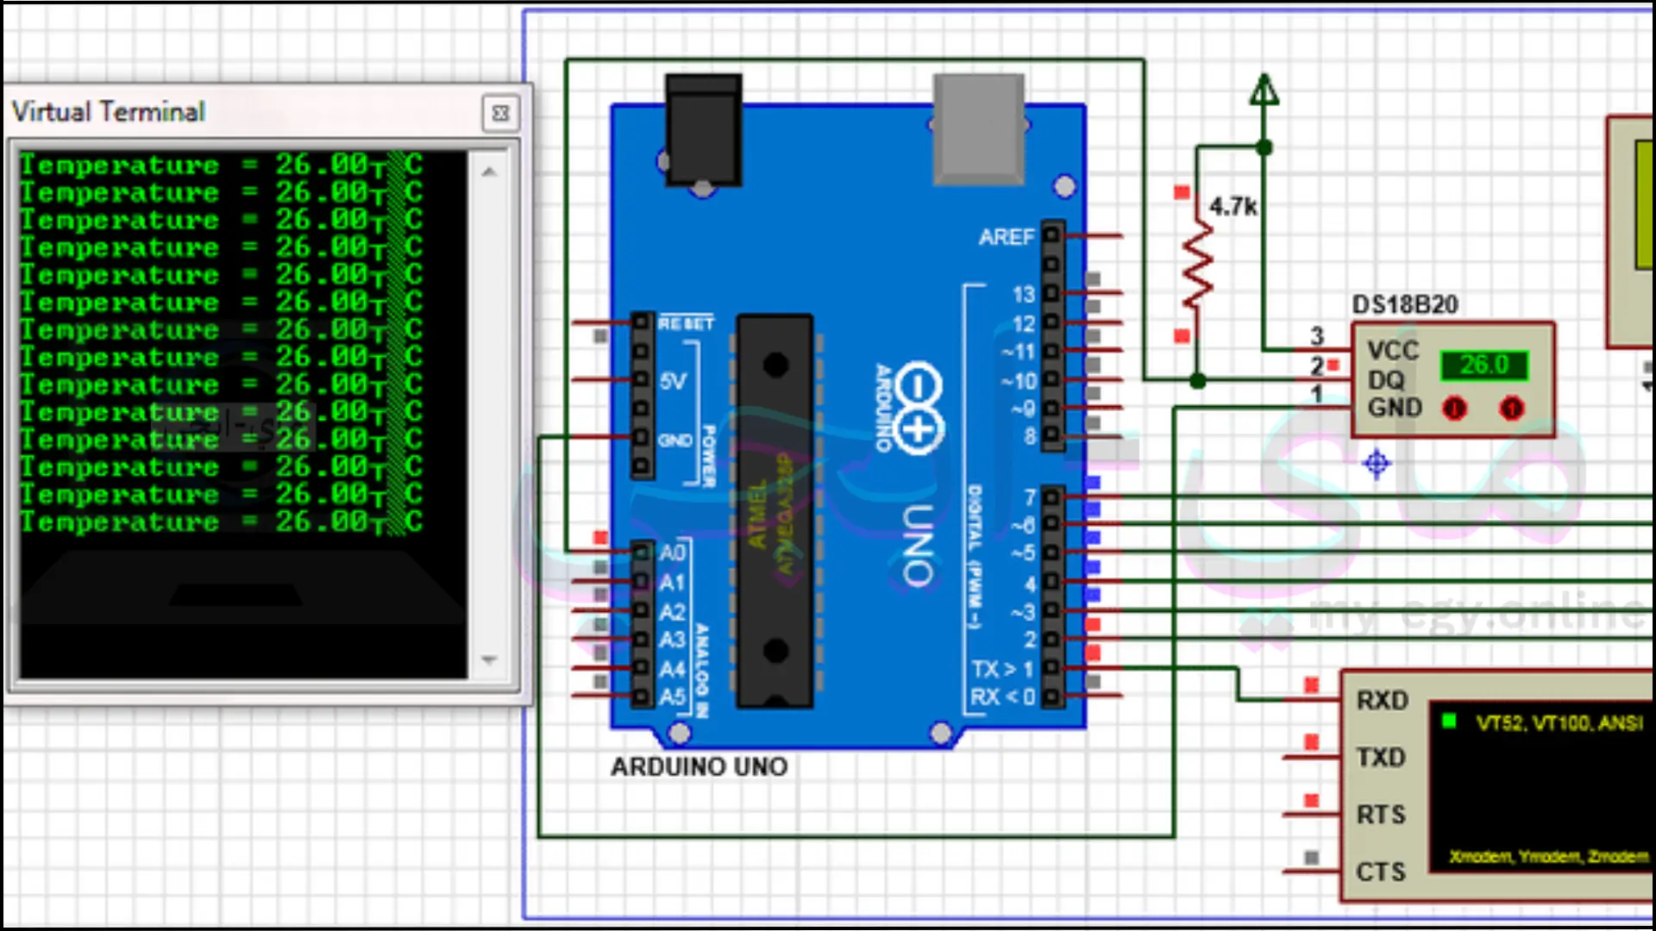Click analog pin A0 on Arduino

[x=641, y=552]
